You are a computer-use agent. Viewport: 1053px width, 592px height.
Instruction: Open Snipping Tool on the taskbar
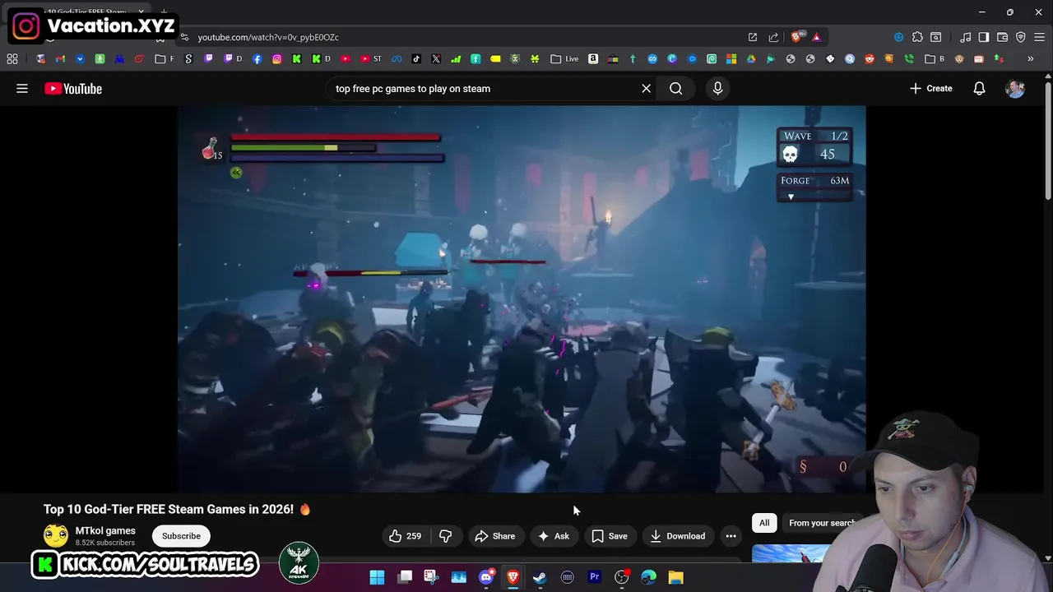(x=431, y=577)
